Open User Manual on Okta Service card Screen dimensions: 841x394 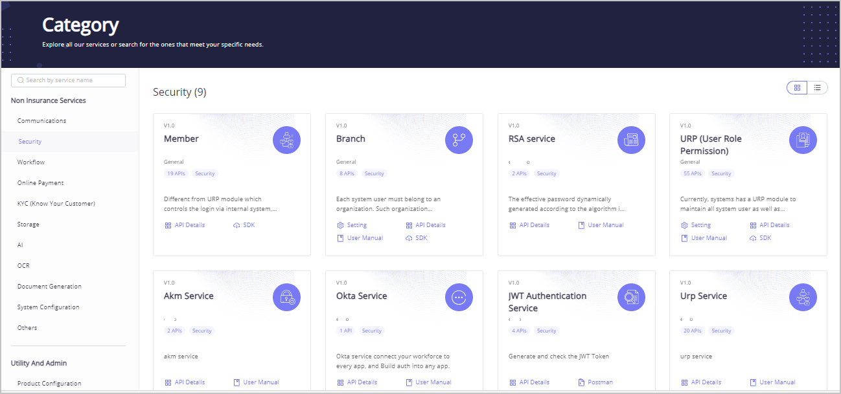tap(428, 382)
